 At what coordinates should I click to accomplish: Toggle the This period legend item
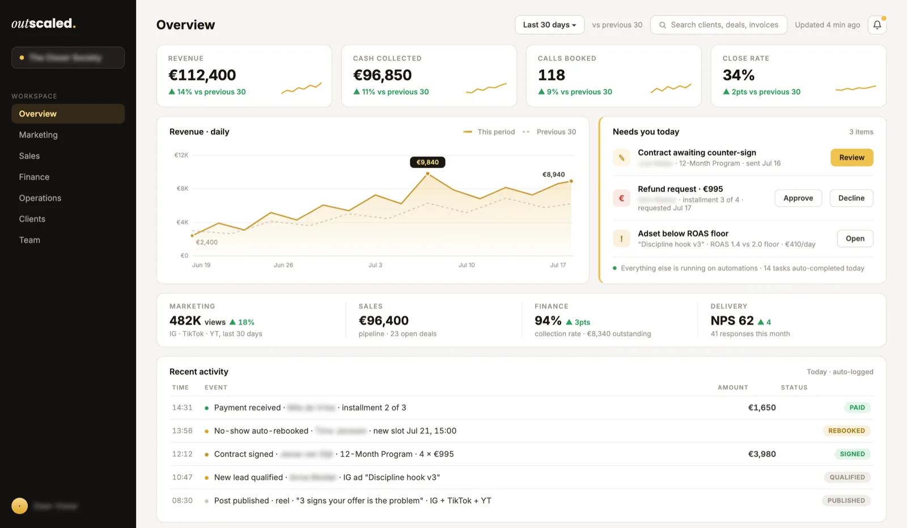[489, 132]
